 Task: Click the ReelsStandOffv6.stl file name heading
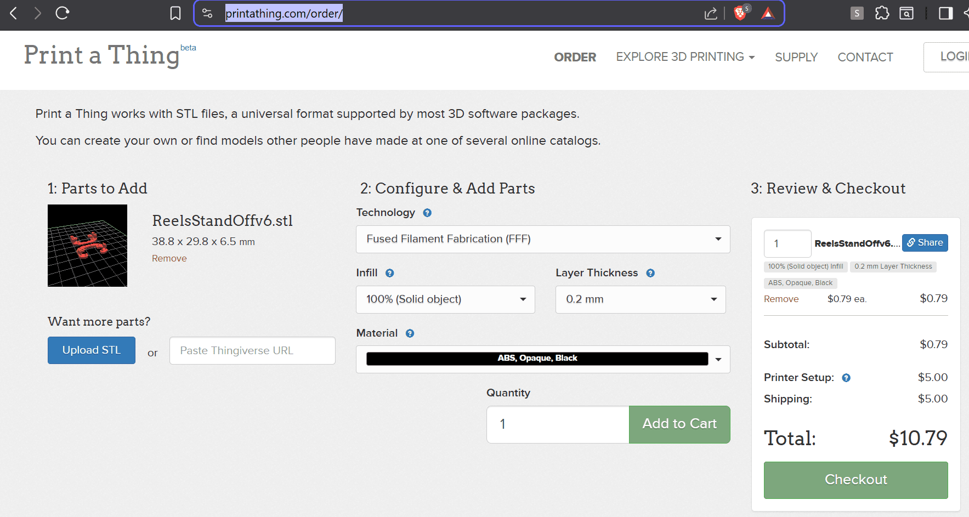click(x=223, y=220)
